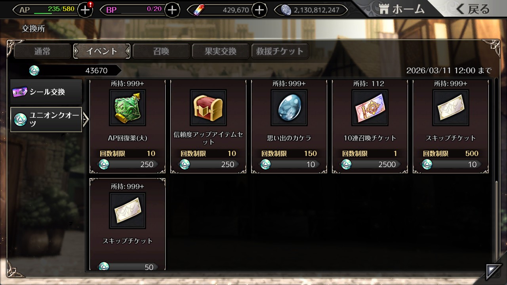Viewport: 507px width, 285px height.
Task: Expand the corner triangle menu at bottom right
Action: point(493,271)
